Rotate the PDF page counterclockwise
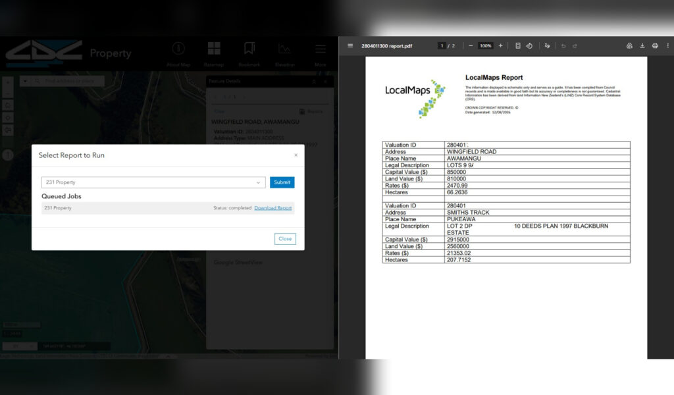This screenshot has width=674, height=395. [529, 45]
